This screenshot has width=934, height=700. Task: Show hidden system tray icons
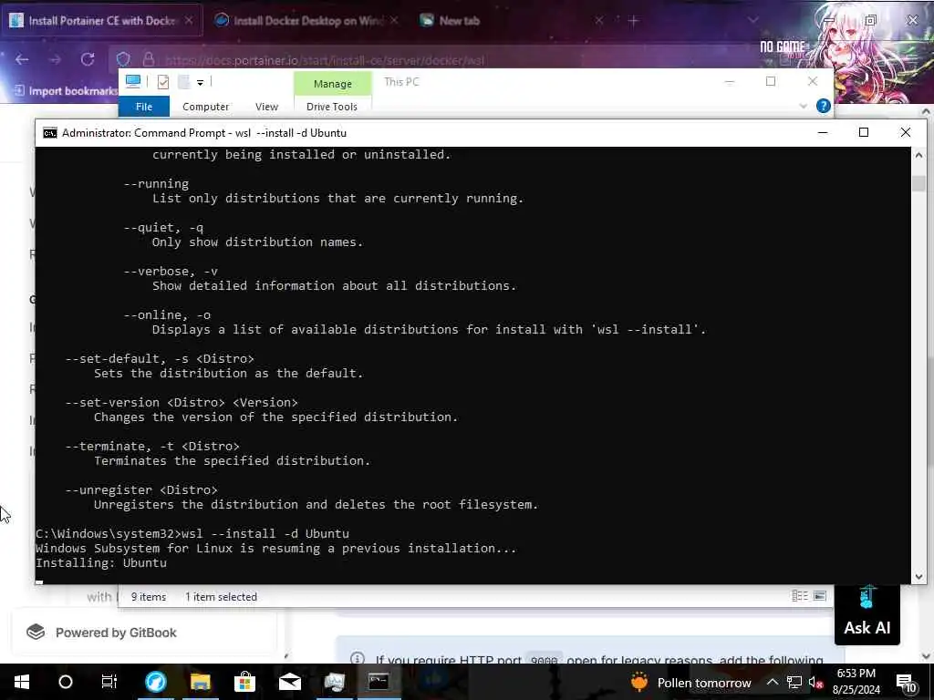(x=772, y=682)
